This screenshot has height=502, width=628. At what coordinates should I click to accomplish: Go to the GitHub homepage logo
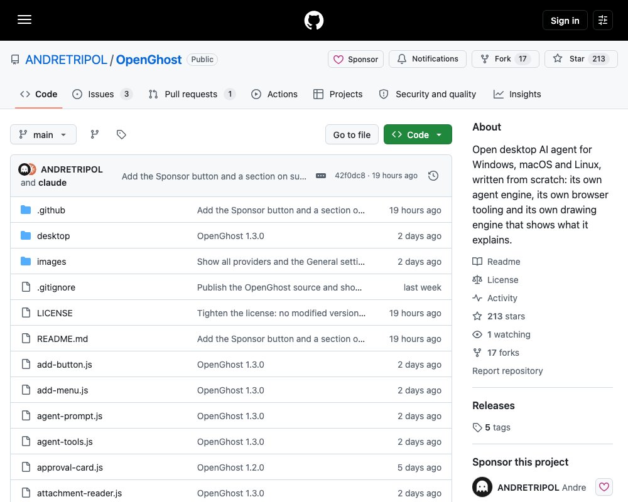point(314,20)
